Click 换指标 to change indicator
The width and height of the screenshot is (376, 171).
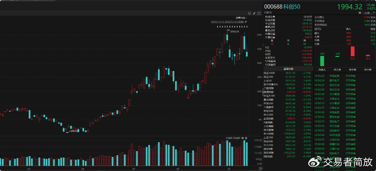(x=237, y=138)
